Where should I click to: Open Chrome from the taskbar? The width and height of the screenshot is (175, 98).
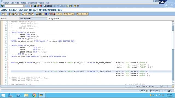point(34,95)
